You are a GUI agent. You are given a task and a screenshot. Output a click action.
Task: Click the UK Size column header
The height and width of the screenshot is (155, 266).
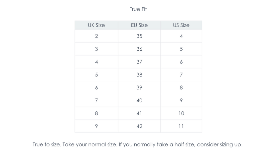coord(96,25)
